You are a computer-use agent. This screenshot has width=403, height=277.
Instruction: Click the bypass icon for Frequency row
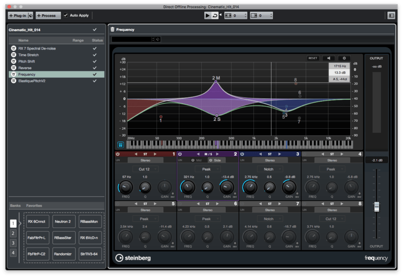point(14,74)
